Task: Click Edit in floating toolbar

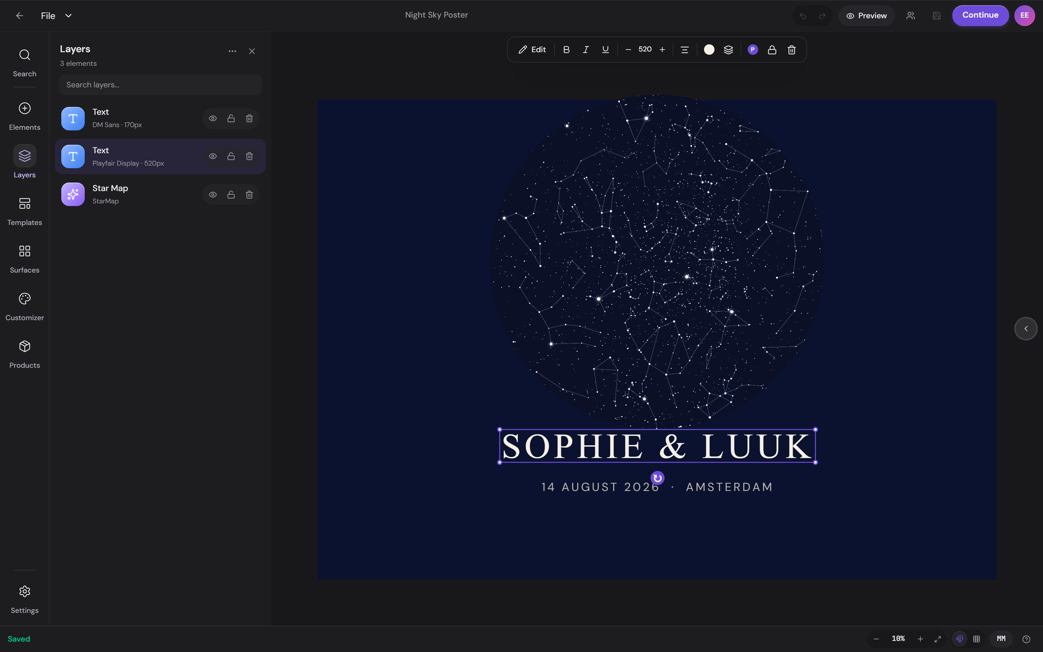Action: pyautogui.click(x=532, y=50)
